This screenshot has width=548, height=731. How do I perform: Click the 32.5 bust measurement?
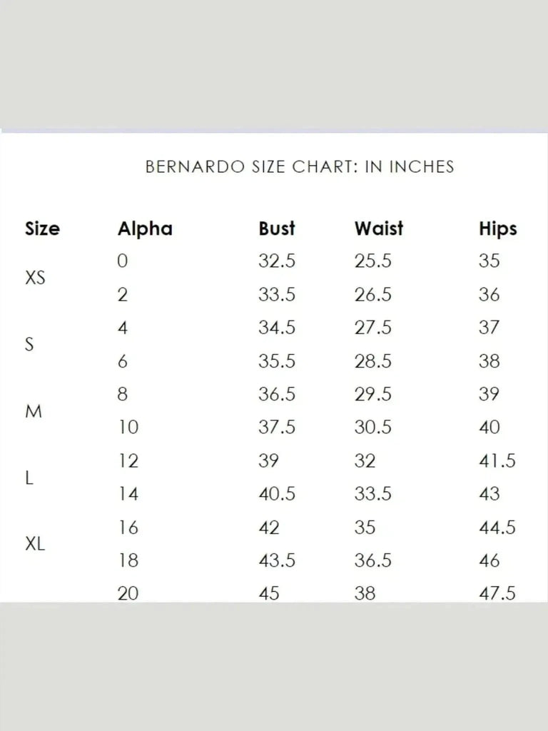click(x=277, y=261)
